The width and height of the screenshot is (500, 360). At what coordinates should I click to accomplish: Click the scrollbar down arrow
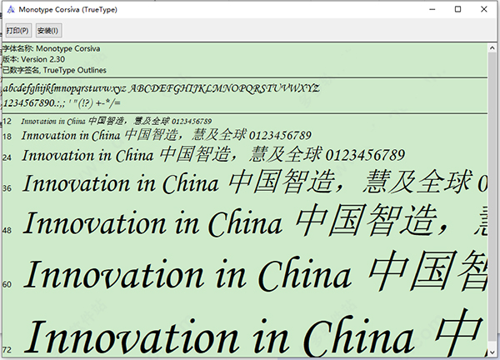point(492,352)
